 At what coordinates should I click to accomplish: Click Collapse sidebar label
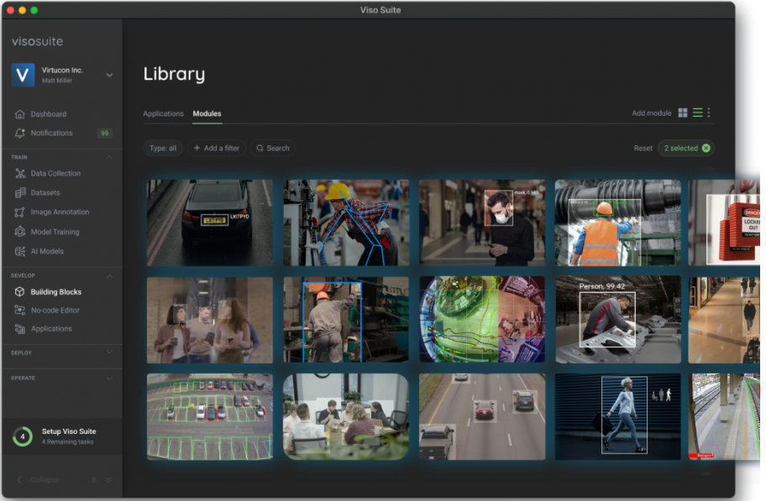point(45,480)
